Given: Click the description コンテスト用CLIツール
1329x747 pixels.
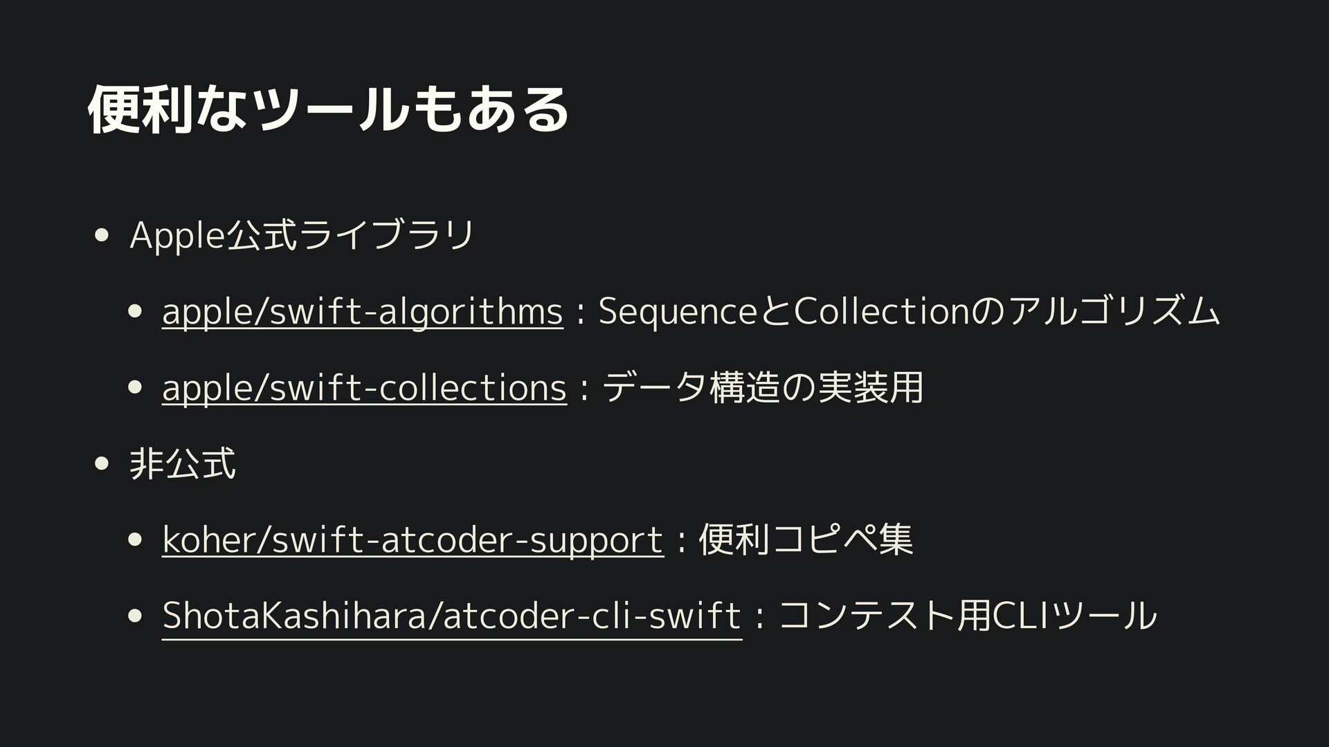Looking at the screenshot, I should 967,616.
